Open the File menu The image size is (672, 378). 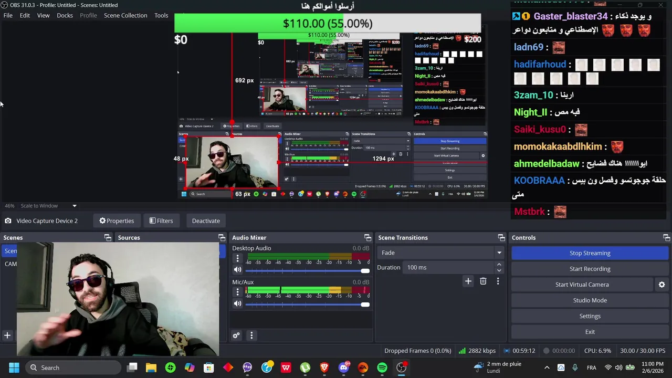(8, 15)
